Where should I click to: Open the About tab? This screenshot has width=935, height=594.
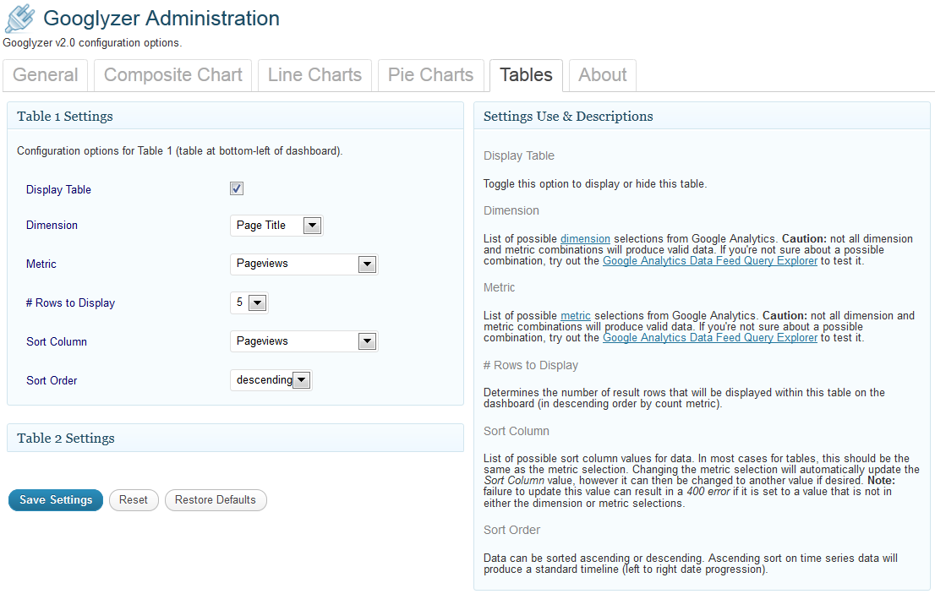tap(602, 75)
